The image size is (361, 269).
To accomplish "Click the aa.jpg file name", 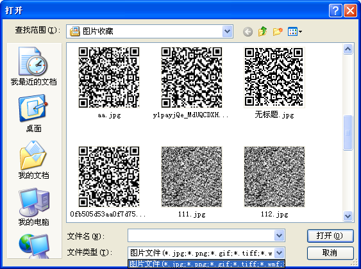I will (x=109, y=115).
